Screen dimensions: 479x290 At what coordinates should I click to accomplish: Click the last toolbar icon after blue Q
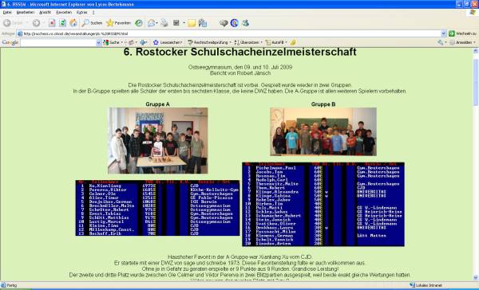(x=245, y=23)
